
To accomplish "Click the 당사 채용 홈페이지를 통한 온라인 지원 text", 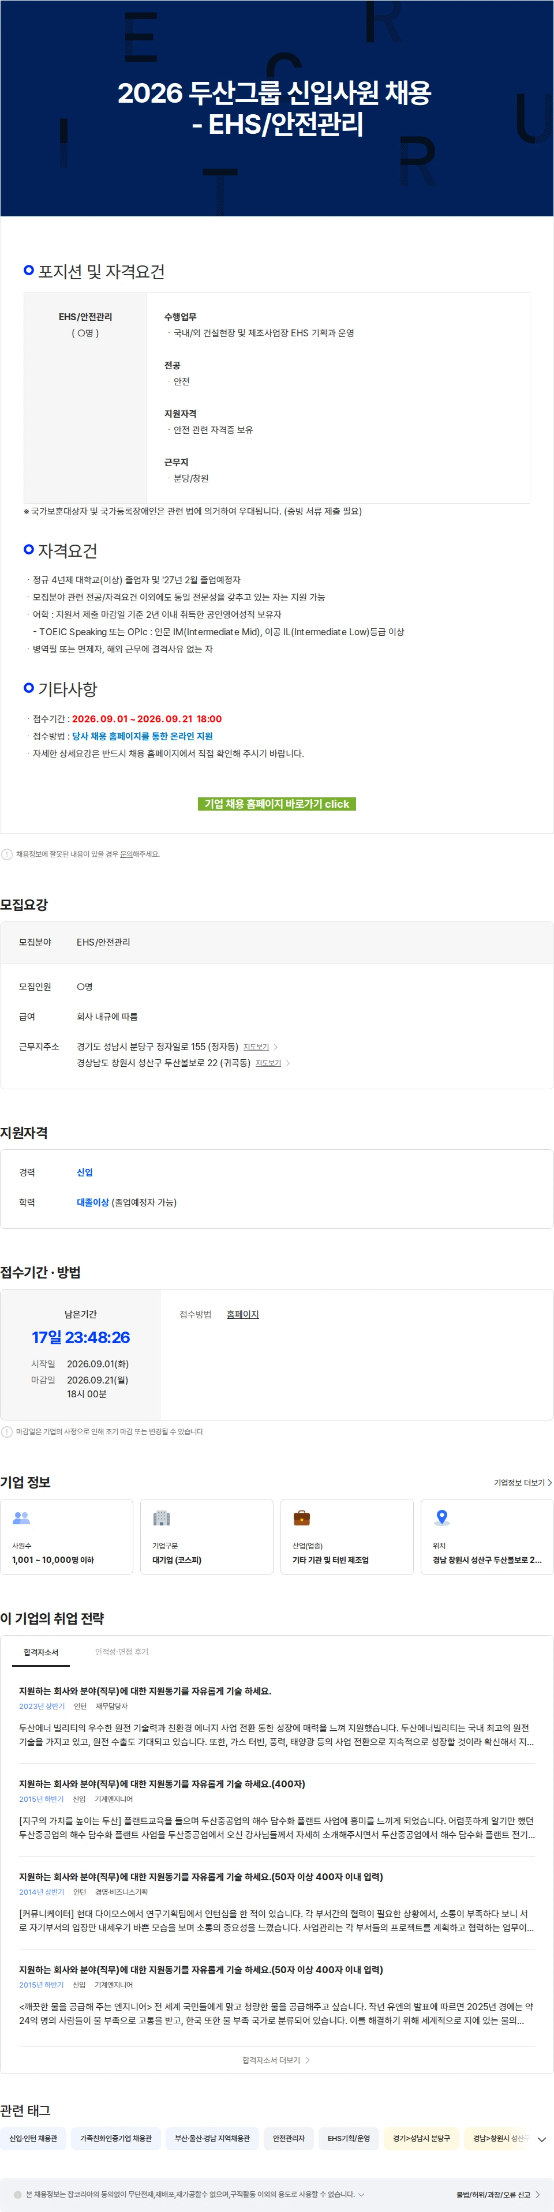I will point(142,736).
